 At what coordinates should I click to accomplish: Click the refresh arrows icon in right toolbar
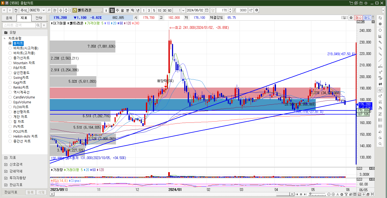point(380,18)
